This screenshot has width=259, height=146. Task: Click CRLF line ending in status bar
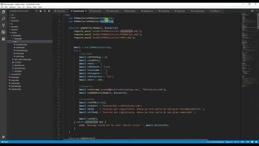point(242,142)
